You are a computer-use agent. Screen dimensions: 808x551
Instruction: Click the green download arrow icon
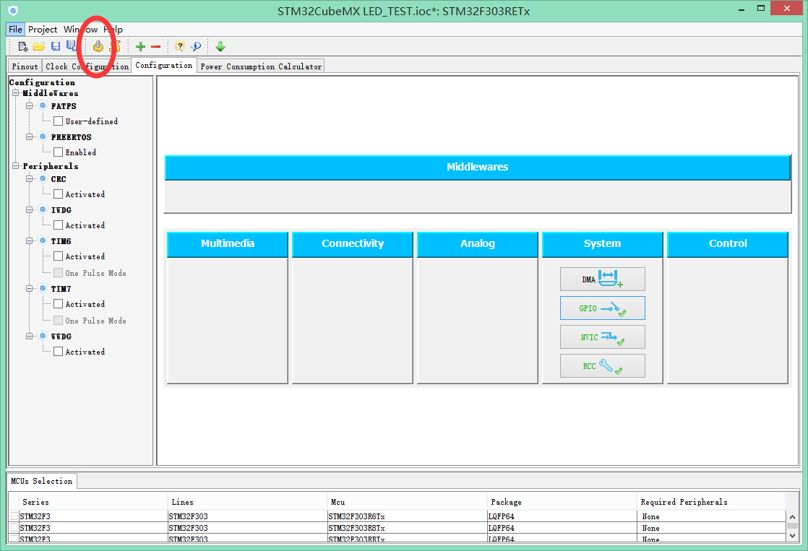click(x=220, y=47)
